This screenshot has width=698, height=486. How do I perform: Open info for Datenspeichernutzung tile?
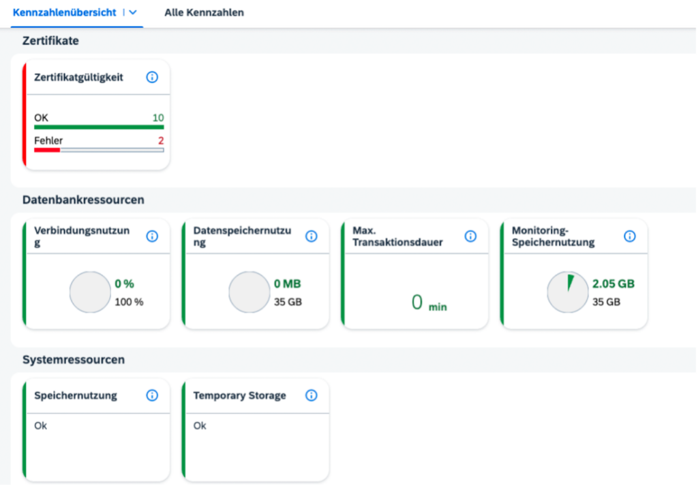click(311, 237)
